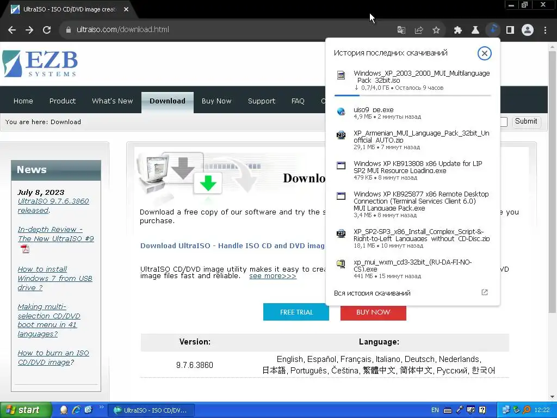Switch to UltraISO taskbar window button
557x418 pixels.
(151, 410)
